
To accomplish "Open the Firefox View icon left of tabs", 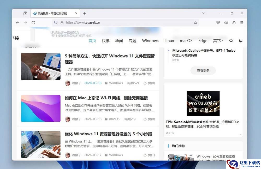I will coord(25,13).
